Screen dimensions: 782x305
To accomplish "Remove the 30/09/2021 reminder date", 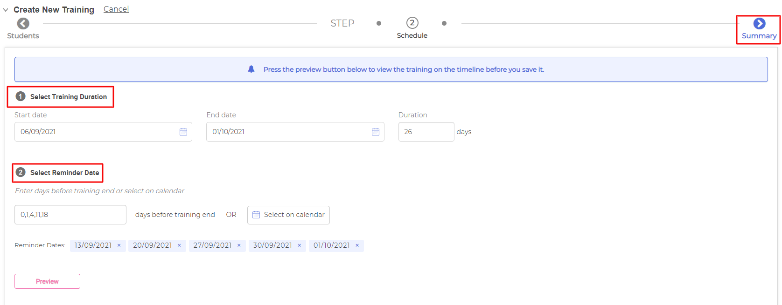I will point(300,245).
